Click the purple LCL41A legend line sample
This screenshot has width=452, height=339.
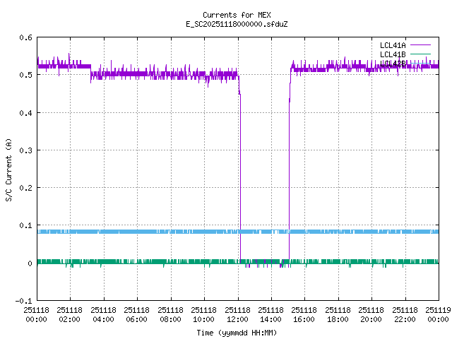coord(419,45)
